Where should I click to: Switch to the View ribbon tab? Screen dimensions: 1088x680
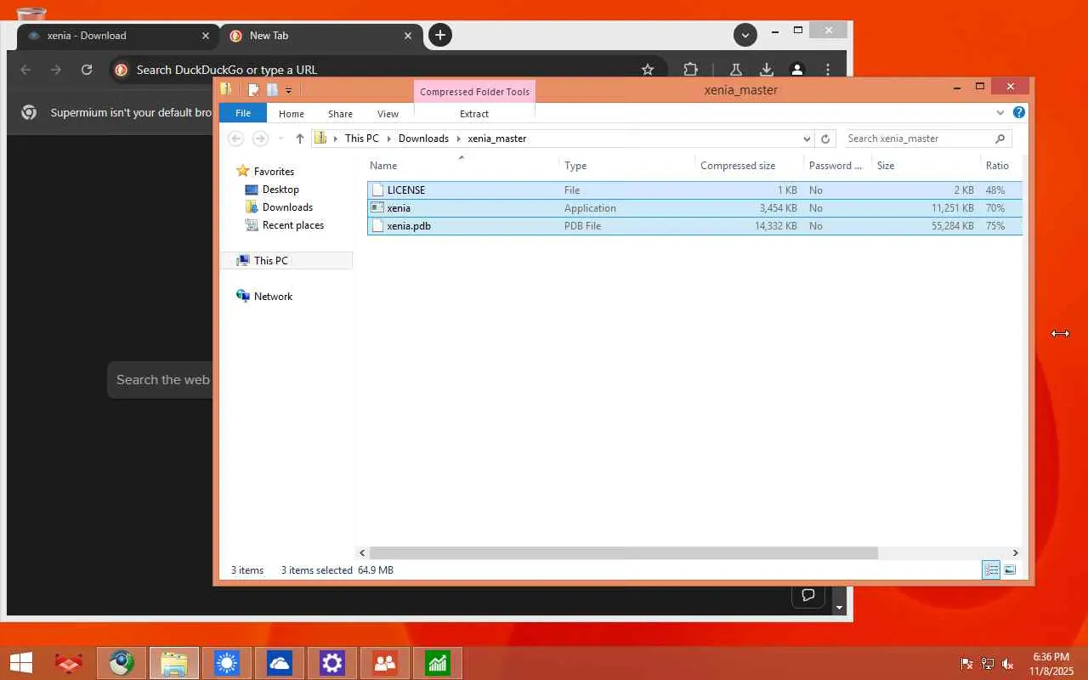[x=388, y=114]
